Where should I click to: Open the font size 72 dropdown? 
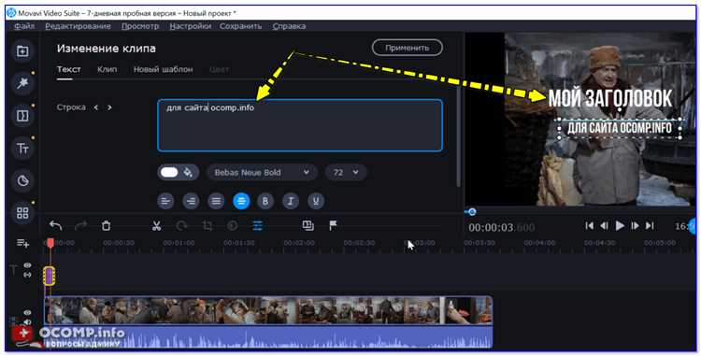[x=346, y=173]
